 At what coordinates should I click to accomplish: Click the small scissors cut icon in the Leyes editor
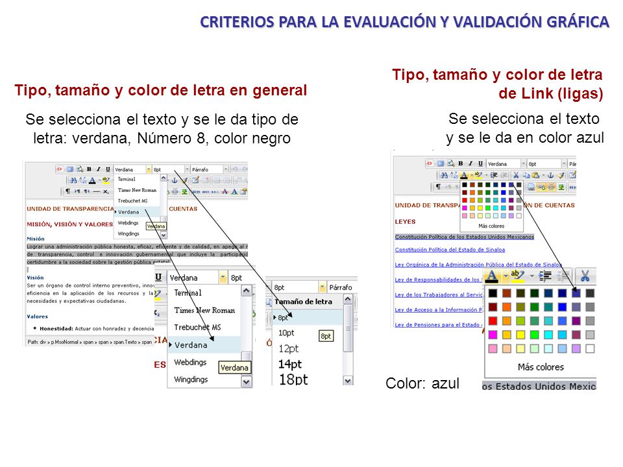[x=516, y=175]
